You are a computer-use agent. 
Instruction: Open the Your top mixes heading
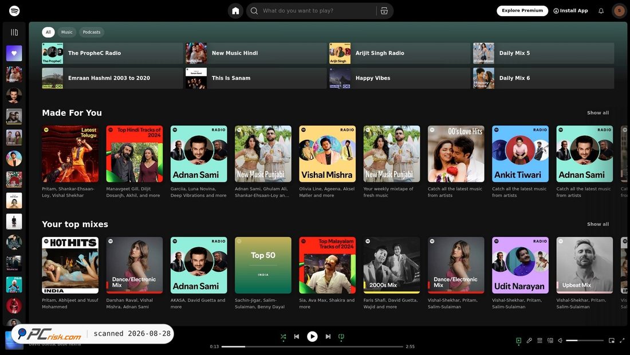point(75,224)
